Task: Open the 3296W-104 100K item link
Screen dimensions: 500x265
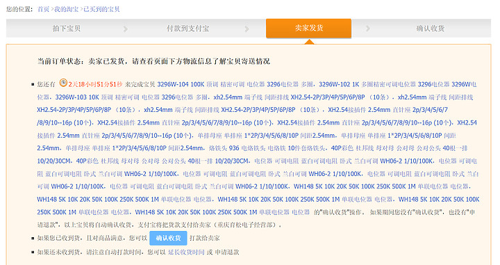Action: click(235, 84)
